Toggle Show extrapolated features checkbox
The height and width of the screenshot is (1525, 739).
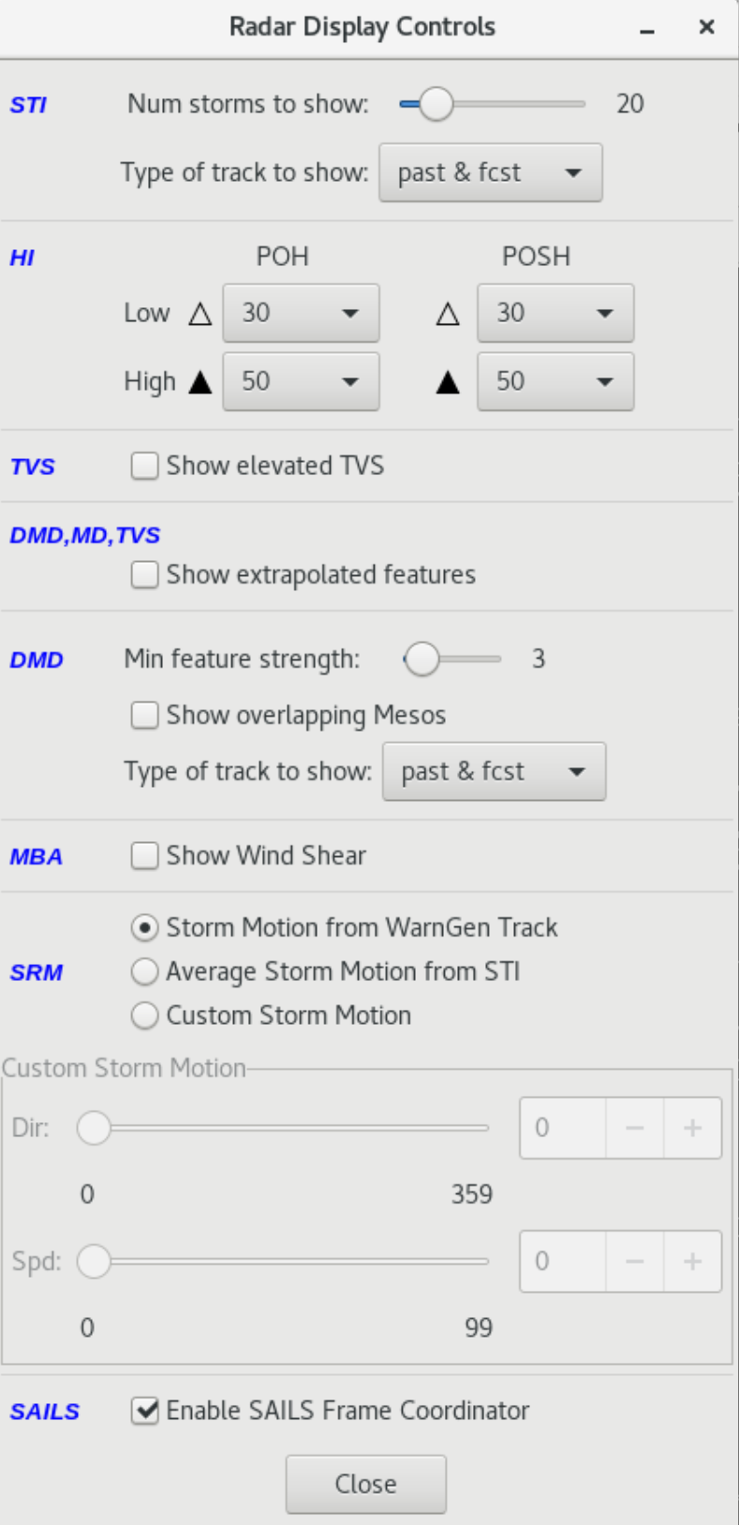coord(144,574)
